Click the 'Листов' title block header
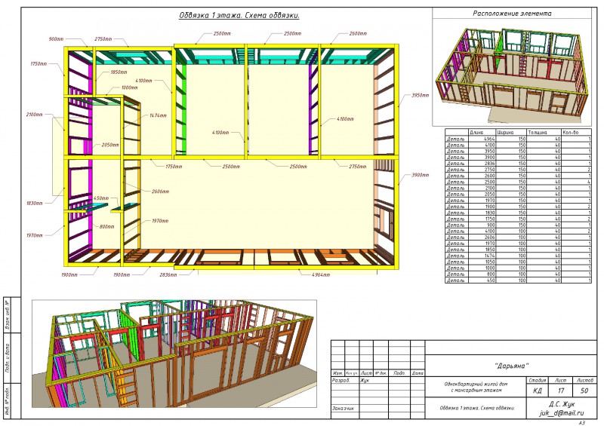Viewport: 604px width, 426px height. pyautogui.click(x=584, y=380)
